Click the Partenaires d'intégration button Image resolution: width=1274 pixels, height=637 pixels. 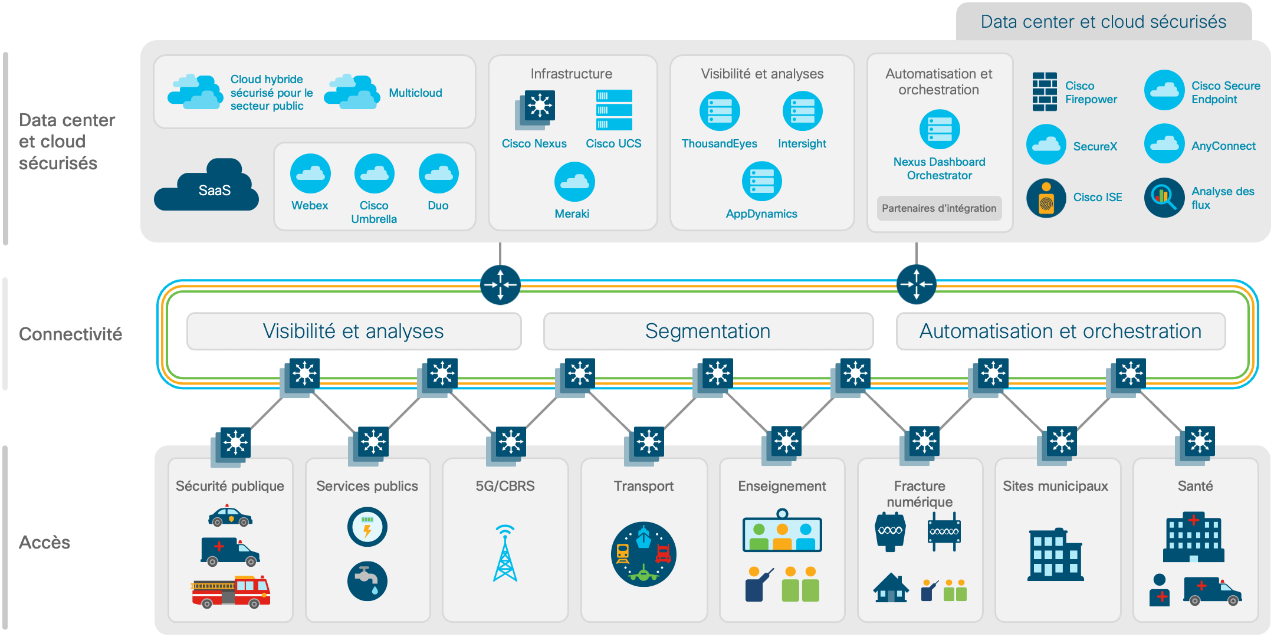[x=939, y=208]
